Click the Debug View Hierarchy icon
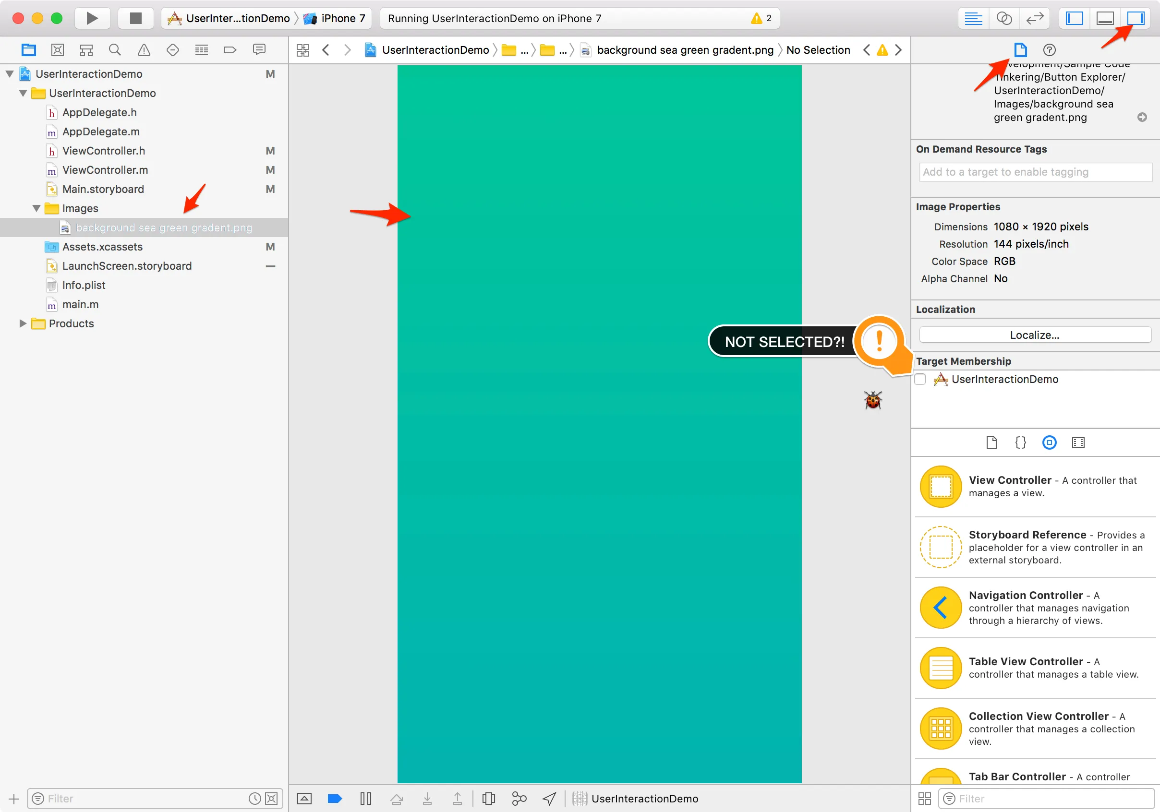The height and width of the screenshot is (812, 1160). 488,799
